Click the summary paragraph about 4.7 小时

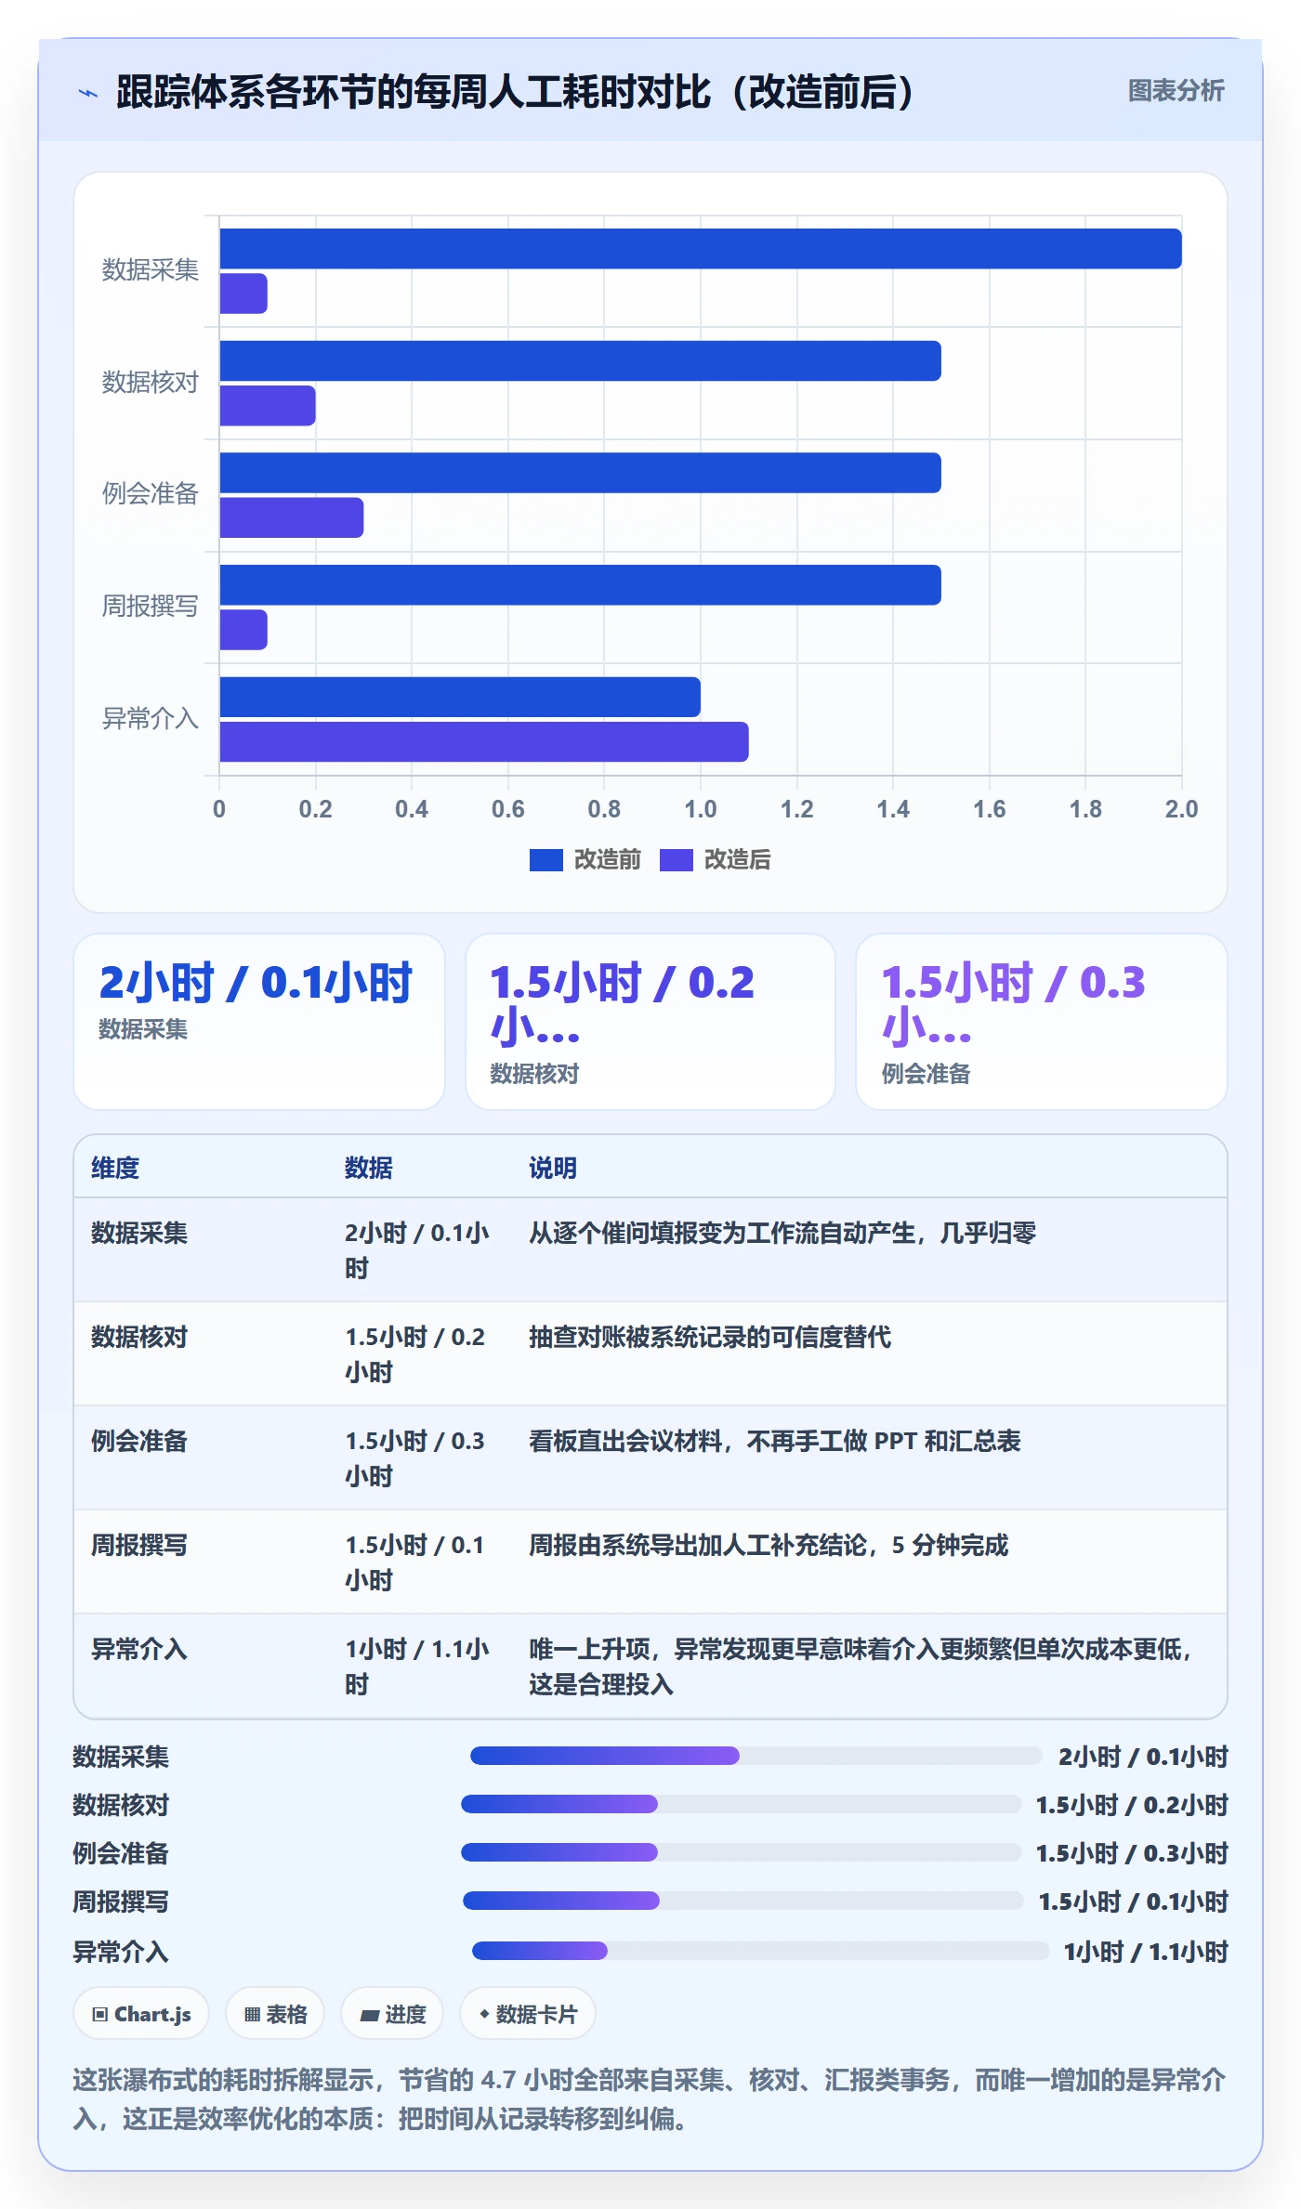(650, 2098)
